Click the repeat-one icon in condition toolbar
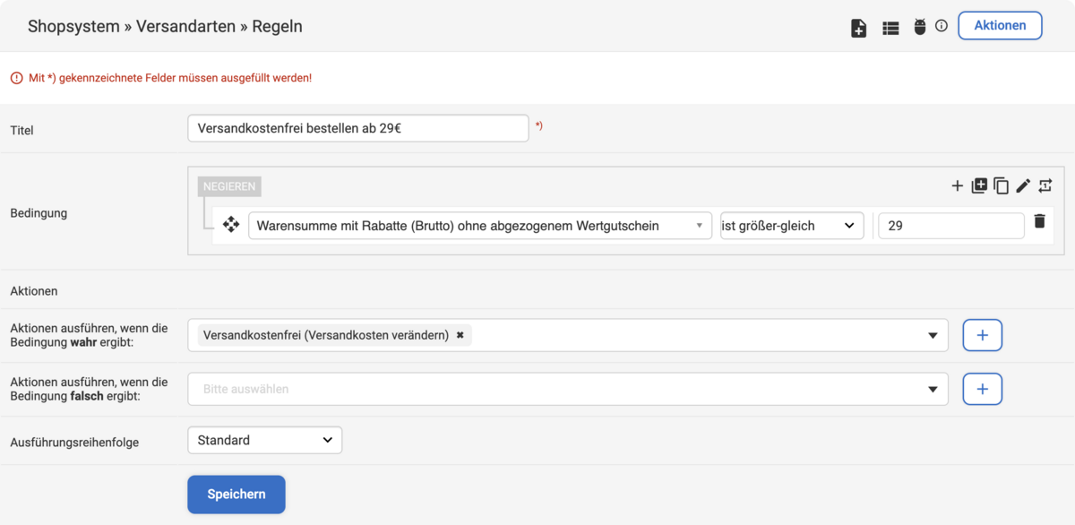 point(1045,185)
